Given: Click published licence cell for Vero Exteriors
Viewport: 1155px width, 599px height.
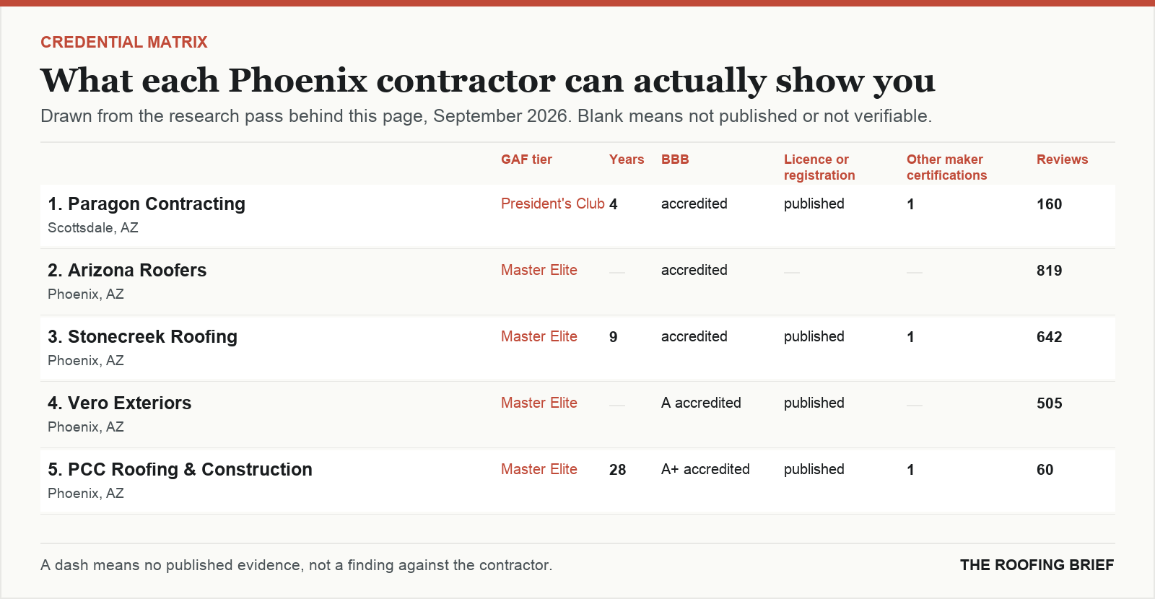Looking at the screenshot, I should tap(814, 403).
